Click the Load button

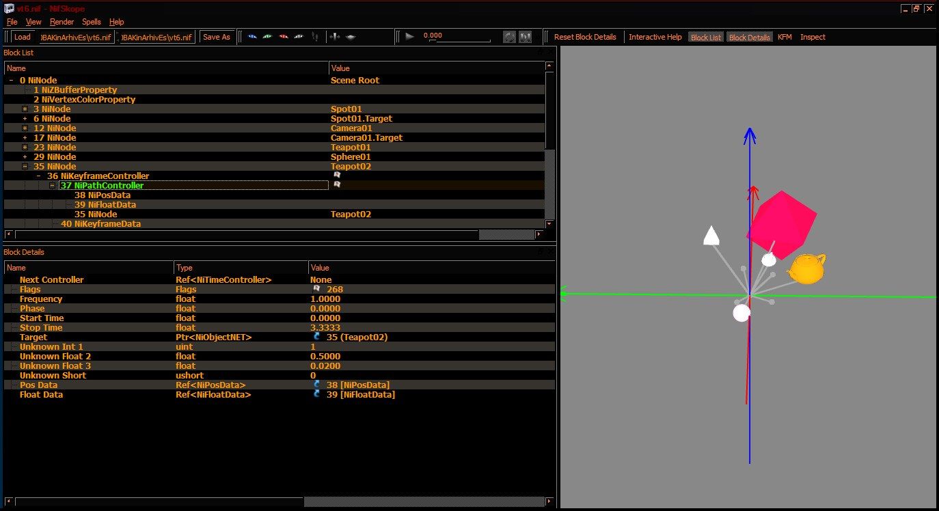(23, 37)
